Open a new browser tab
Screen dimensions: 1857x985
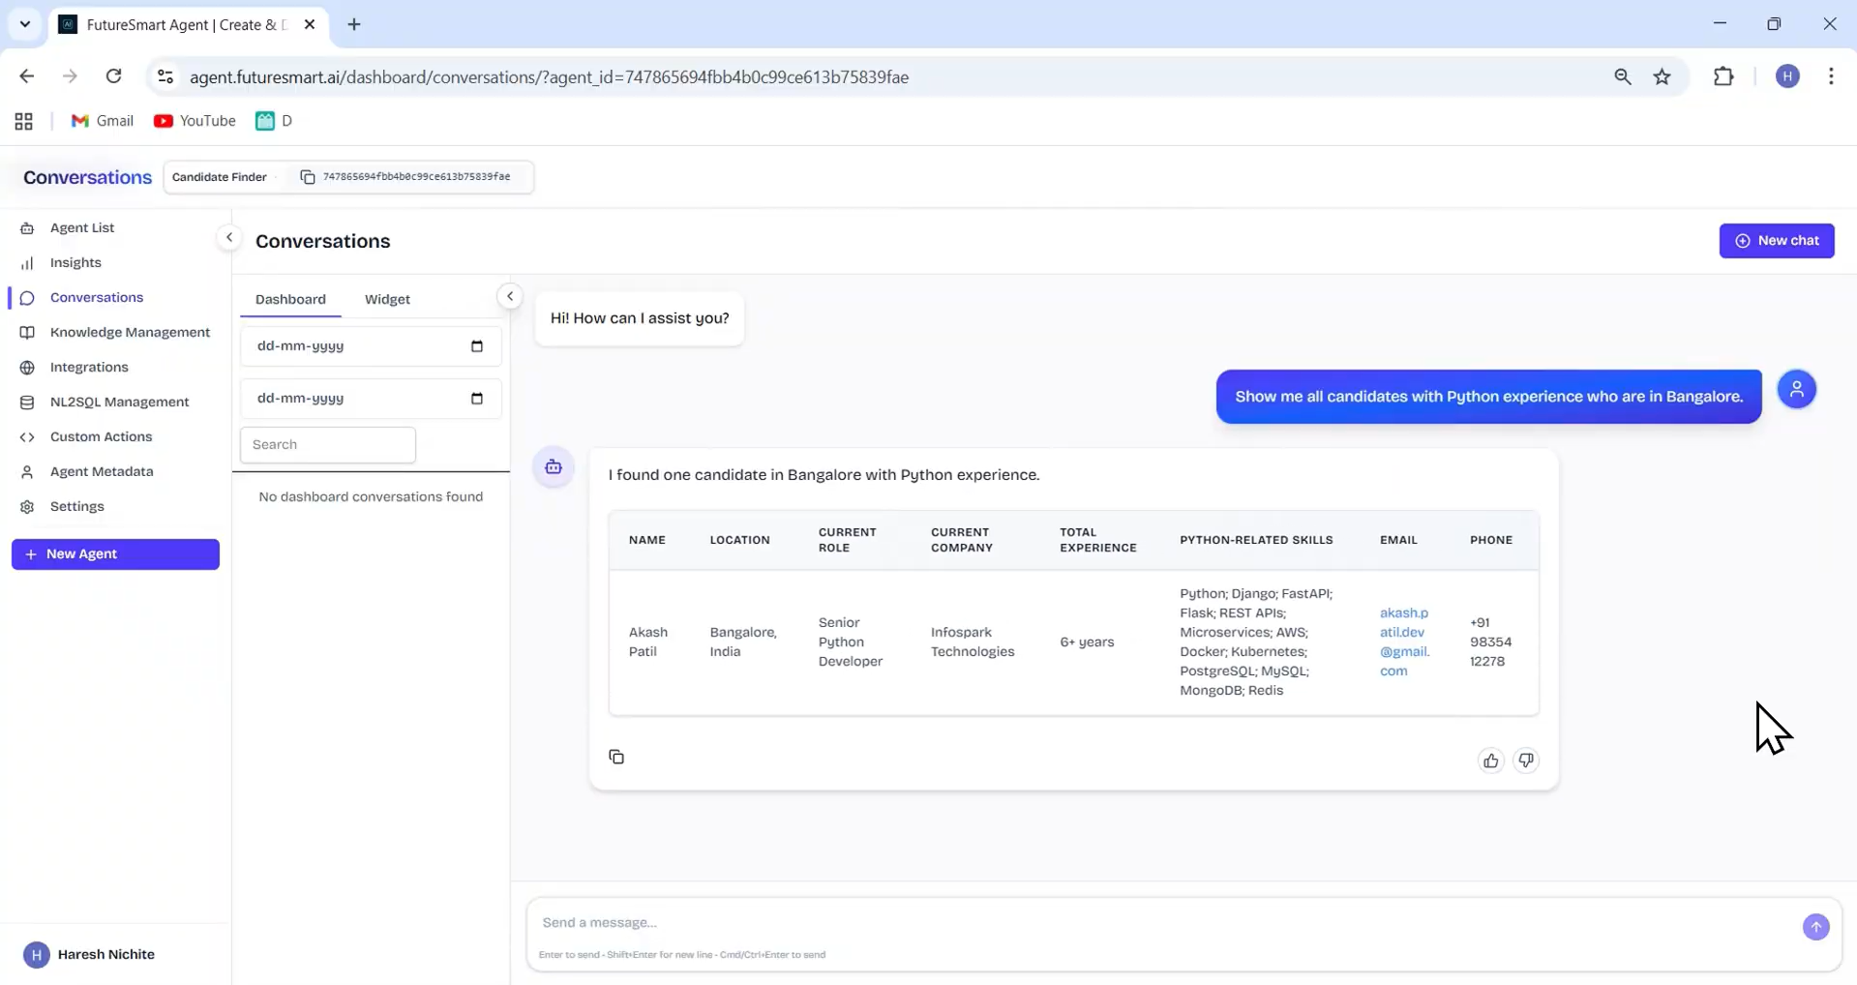click(354, 24)
